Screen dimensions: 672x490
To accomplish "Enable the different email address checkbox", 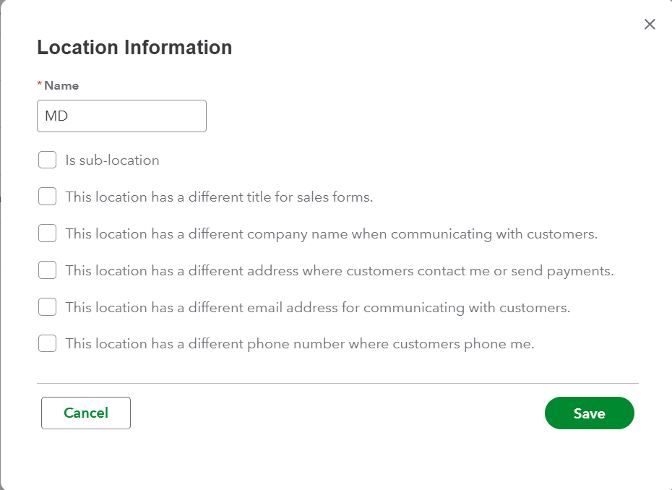I will [48, 307].
